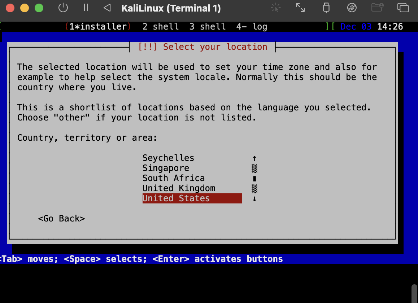Maximize the window with the green button
This screenshot has width=418, height=303.
coord(39,8)
